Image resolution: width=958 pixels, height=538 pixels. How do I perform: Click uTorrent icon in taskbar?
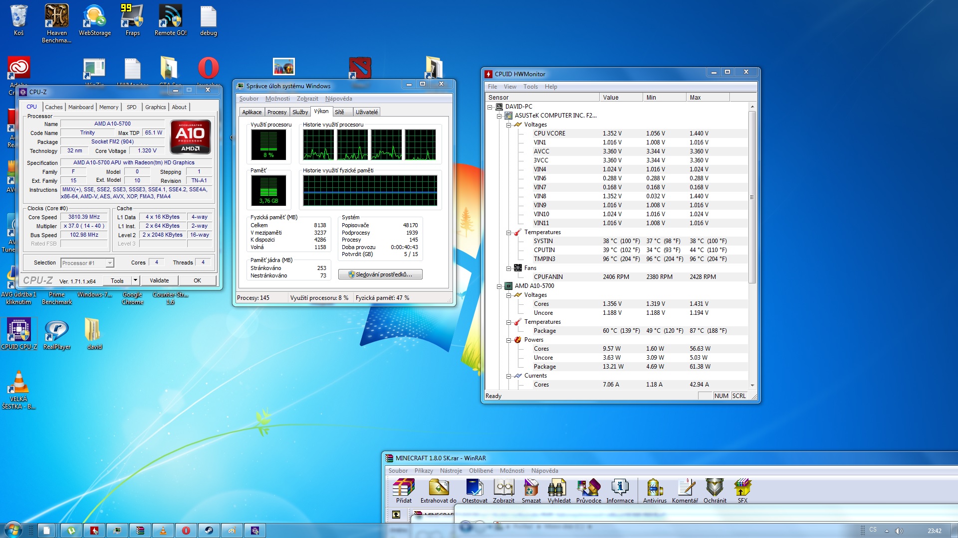[x=71, y=531]
